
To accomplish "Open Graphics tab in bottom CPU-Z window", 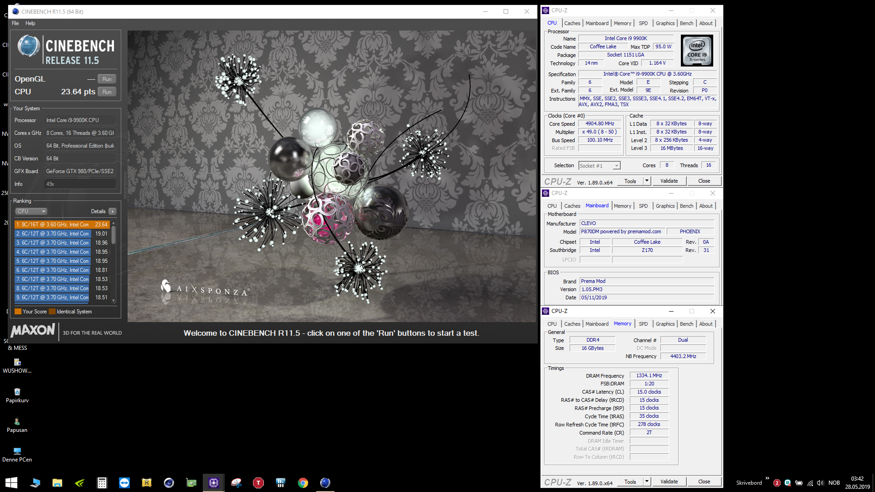I will [x=665, y=324].
